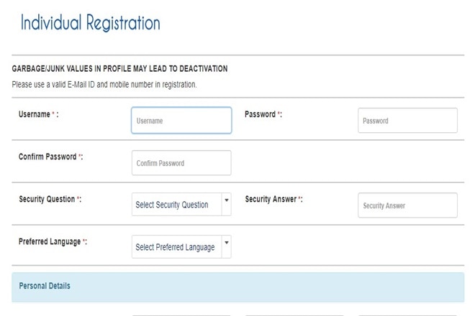The height and width of the screenshot is (316, 475).
Task: Click the red asterisk beside Username
Action: [x=53, y=115]
